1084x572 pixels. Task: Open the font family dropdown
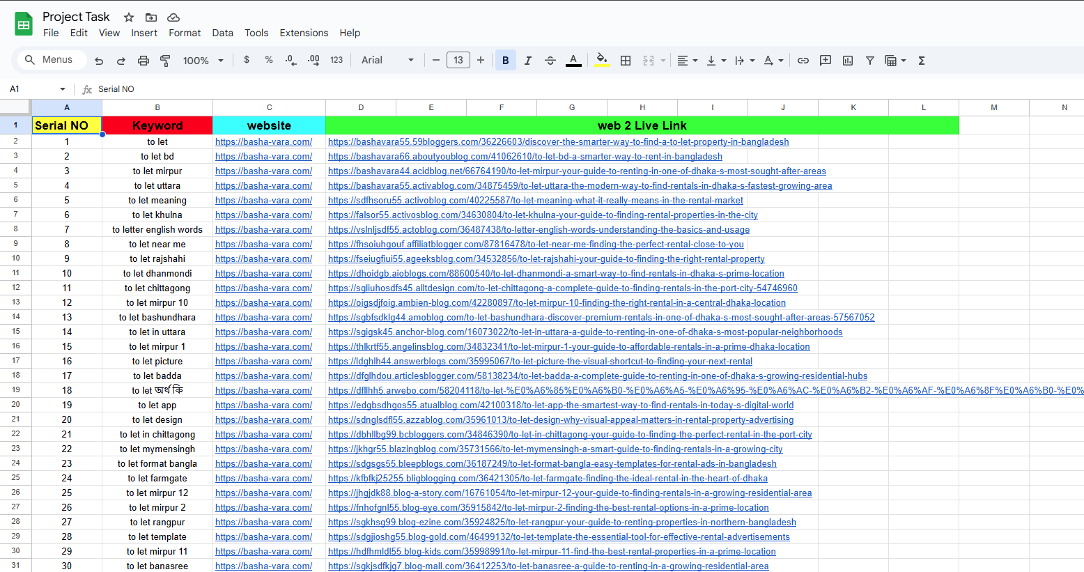point(387,60)
